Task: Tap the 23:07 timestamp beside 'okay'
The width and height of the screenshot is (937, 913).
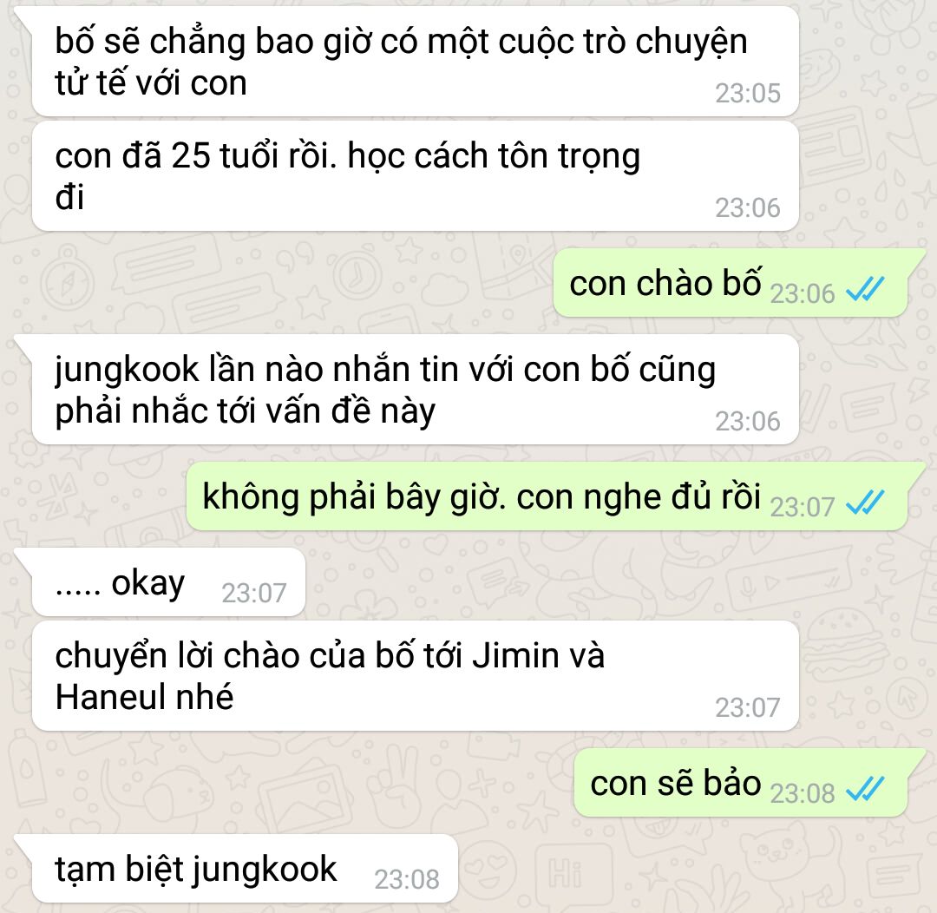Action: click(x=254, y=593)
